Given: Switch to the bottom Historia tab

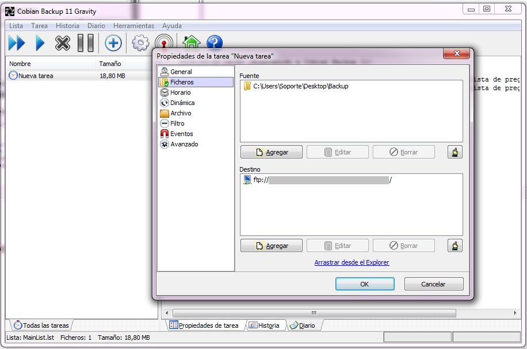Looking at the screenshot, I should [x=265, y=325].
